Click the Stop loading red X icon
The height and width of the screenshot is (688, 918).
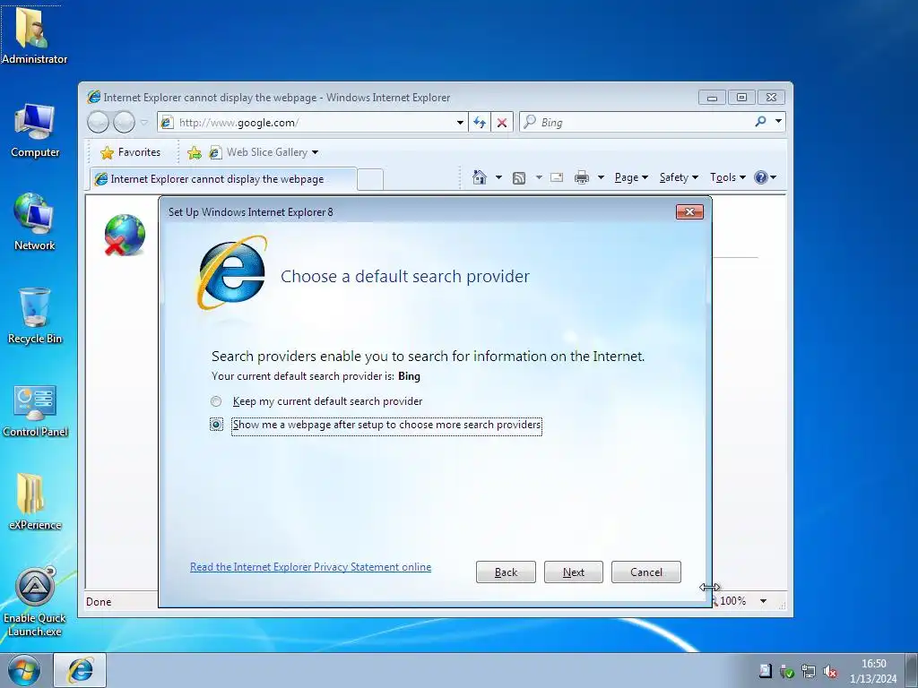tap(502, 122)
